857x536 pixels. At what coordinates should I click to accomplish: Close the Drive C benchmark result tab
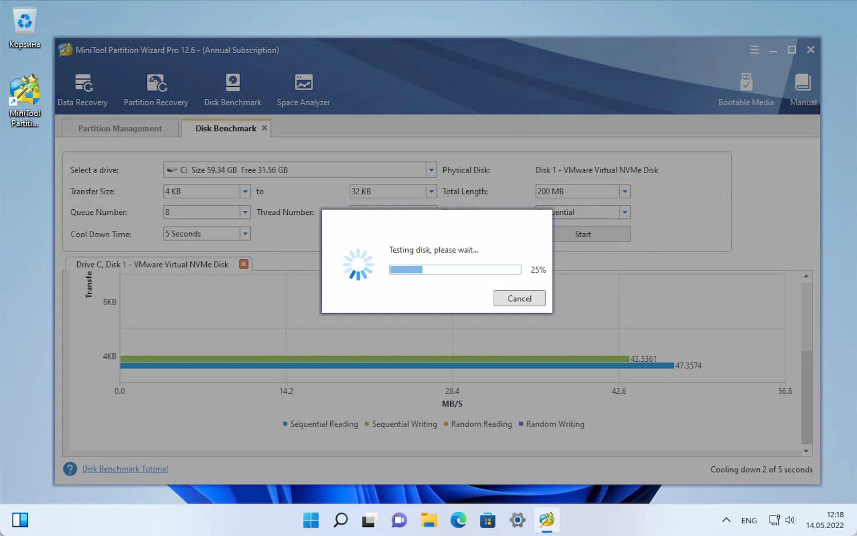[x=243, y=264]
